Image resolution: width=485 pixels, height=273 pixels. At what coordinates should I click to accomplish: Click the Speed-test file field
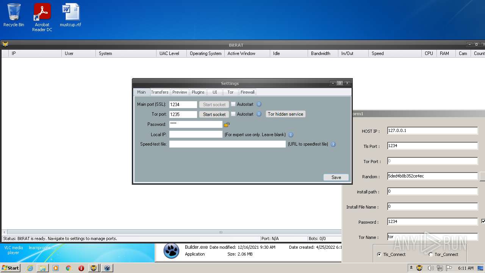(227, 144)
